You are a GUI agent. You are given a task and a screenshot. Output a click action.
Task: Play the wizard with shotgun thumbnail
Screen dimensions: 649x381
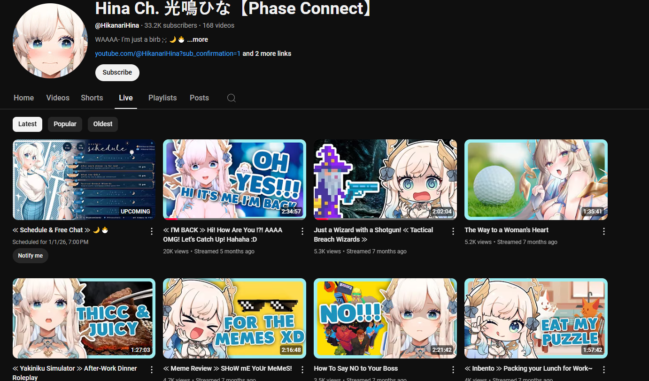[x=385, y=180]
